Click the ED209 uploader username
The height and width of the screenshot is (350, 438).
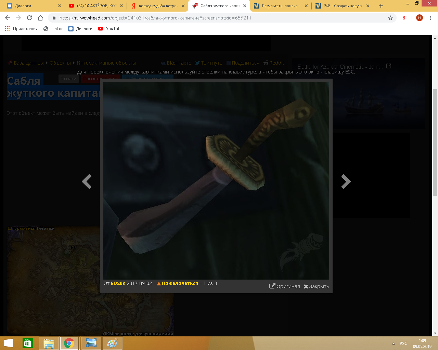click(x=118, y=283)
